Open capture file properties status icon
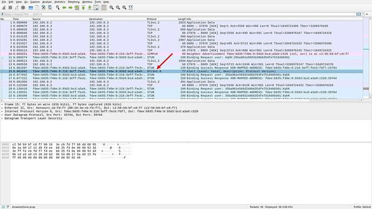 point(8,207)
